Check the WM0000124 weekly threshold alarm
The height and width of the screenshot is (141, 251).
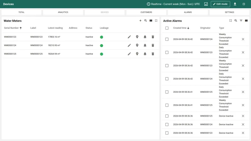coord(167,39)
